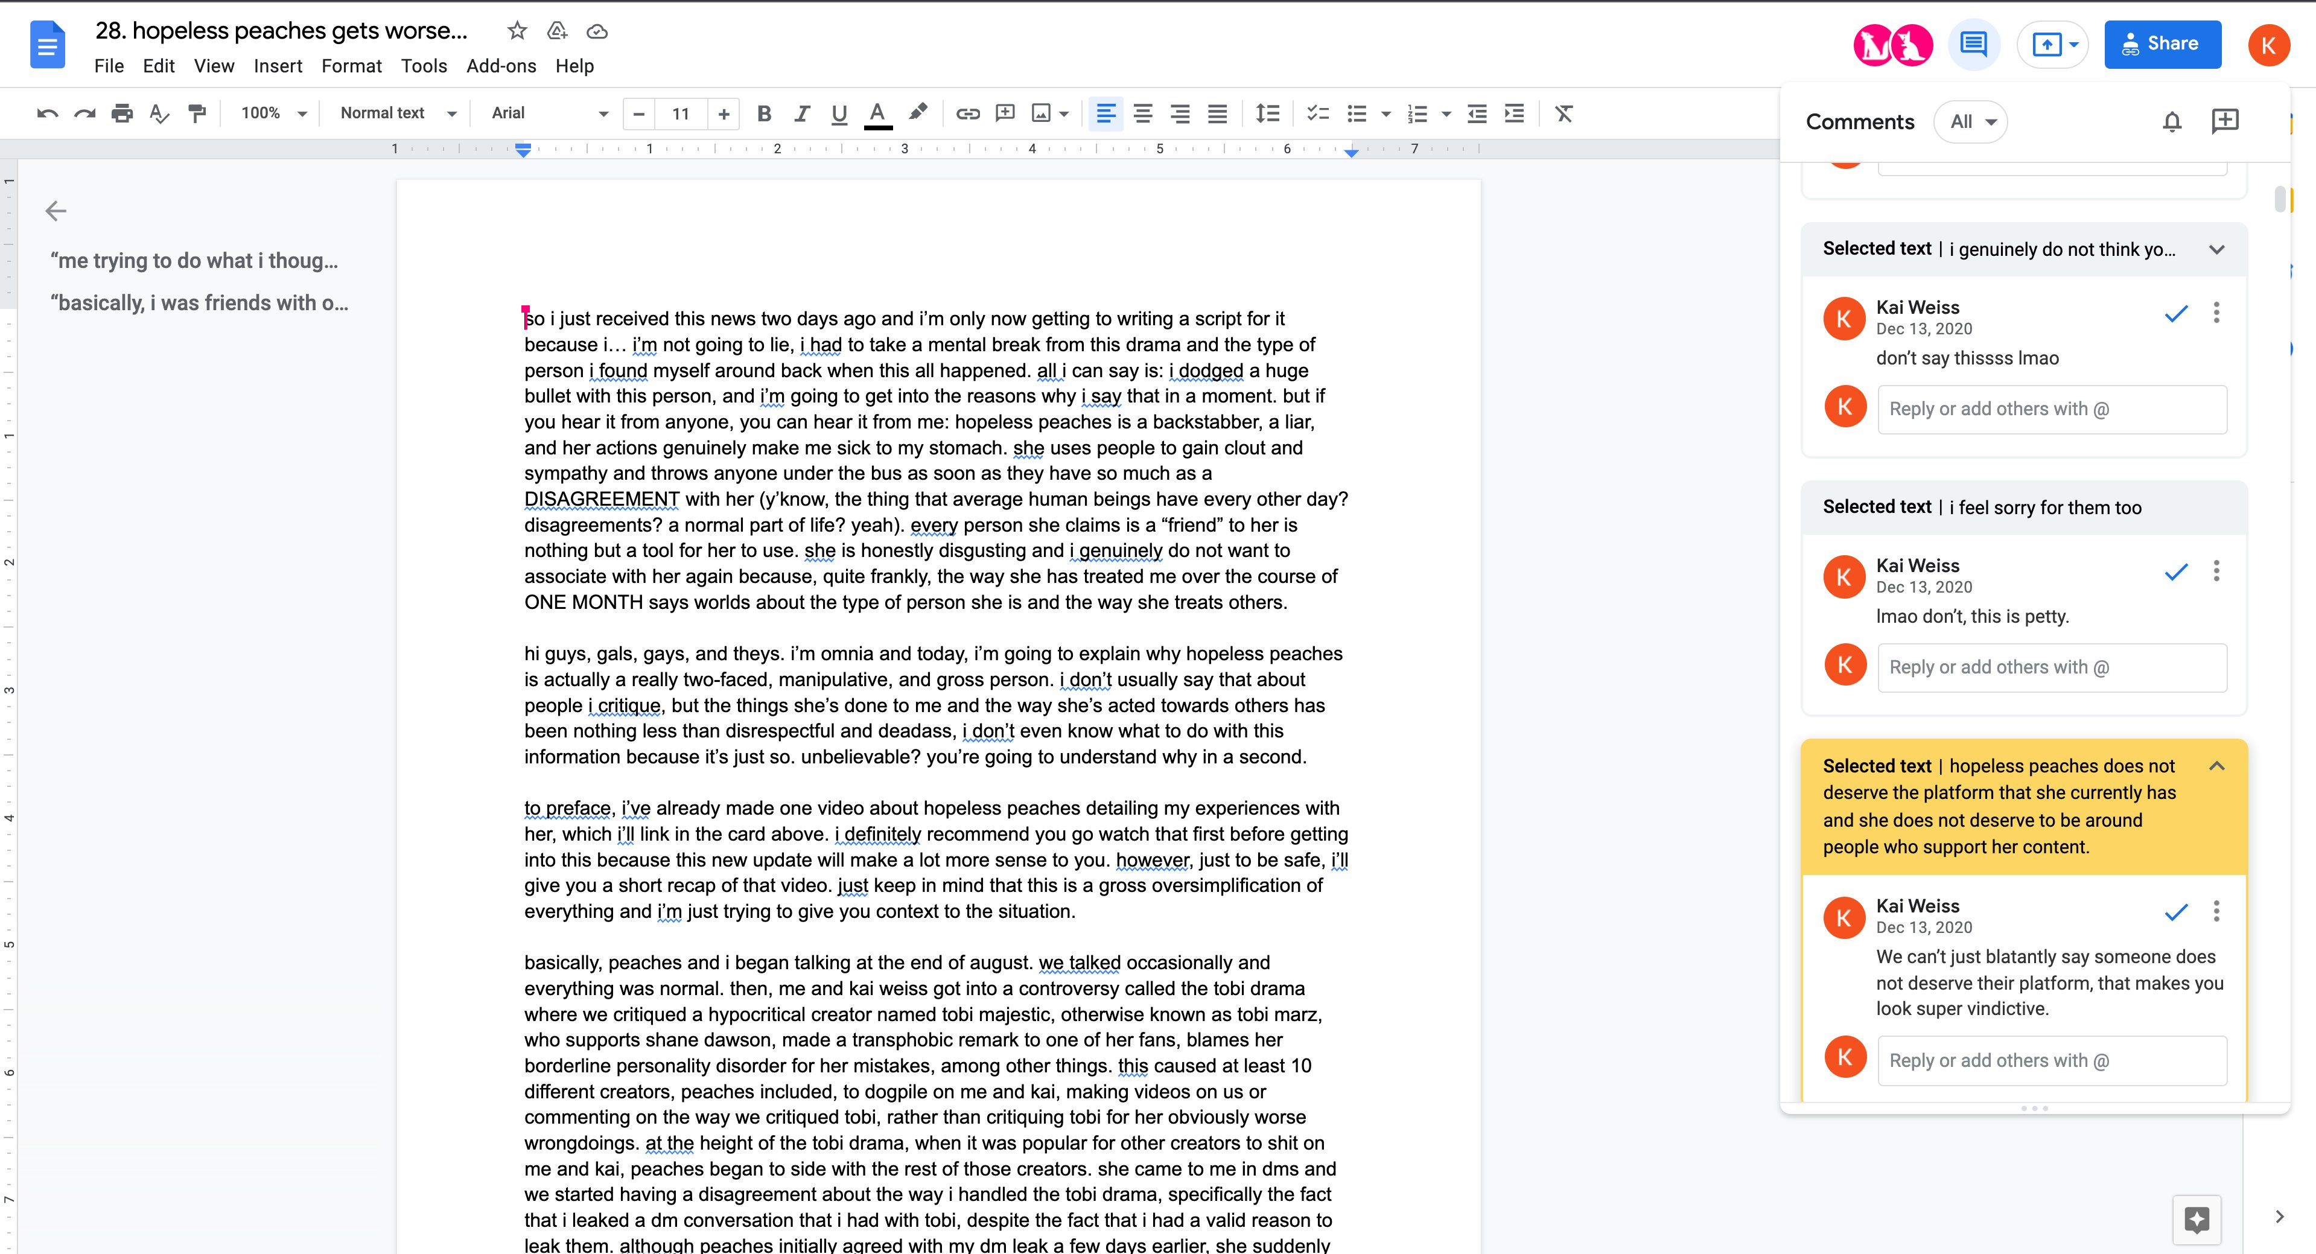Expand the 'i genuinely do not think' selected text
Image resolution: width=2316 pixels, height=1254 pixels.
(2216, 249)
